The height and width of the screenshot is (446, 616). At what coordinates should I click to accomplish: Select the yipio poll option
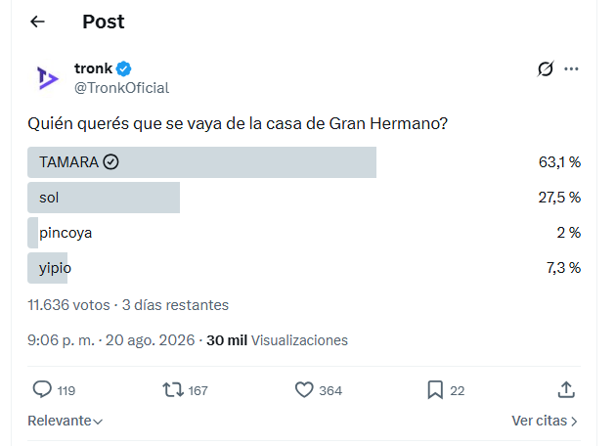coord(304,268)
